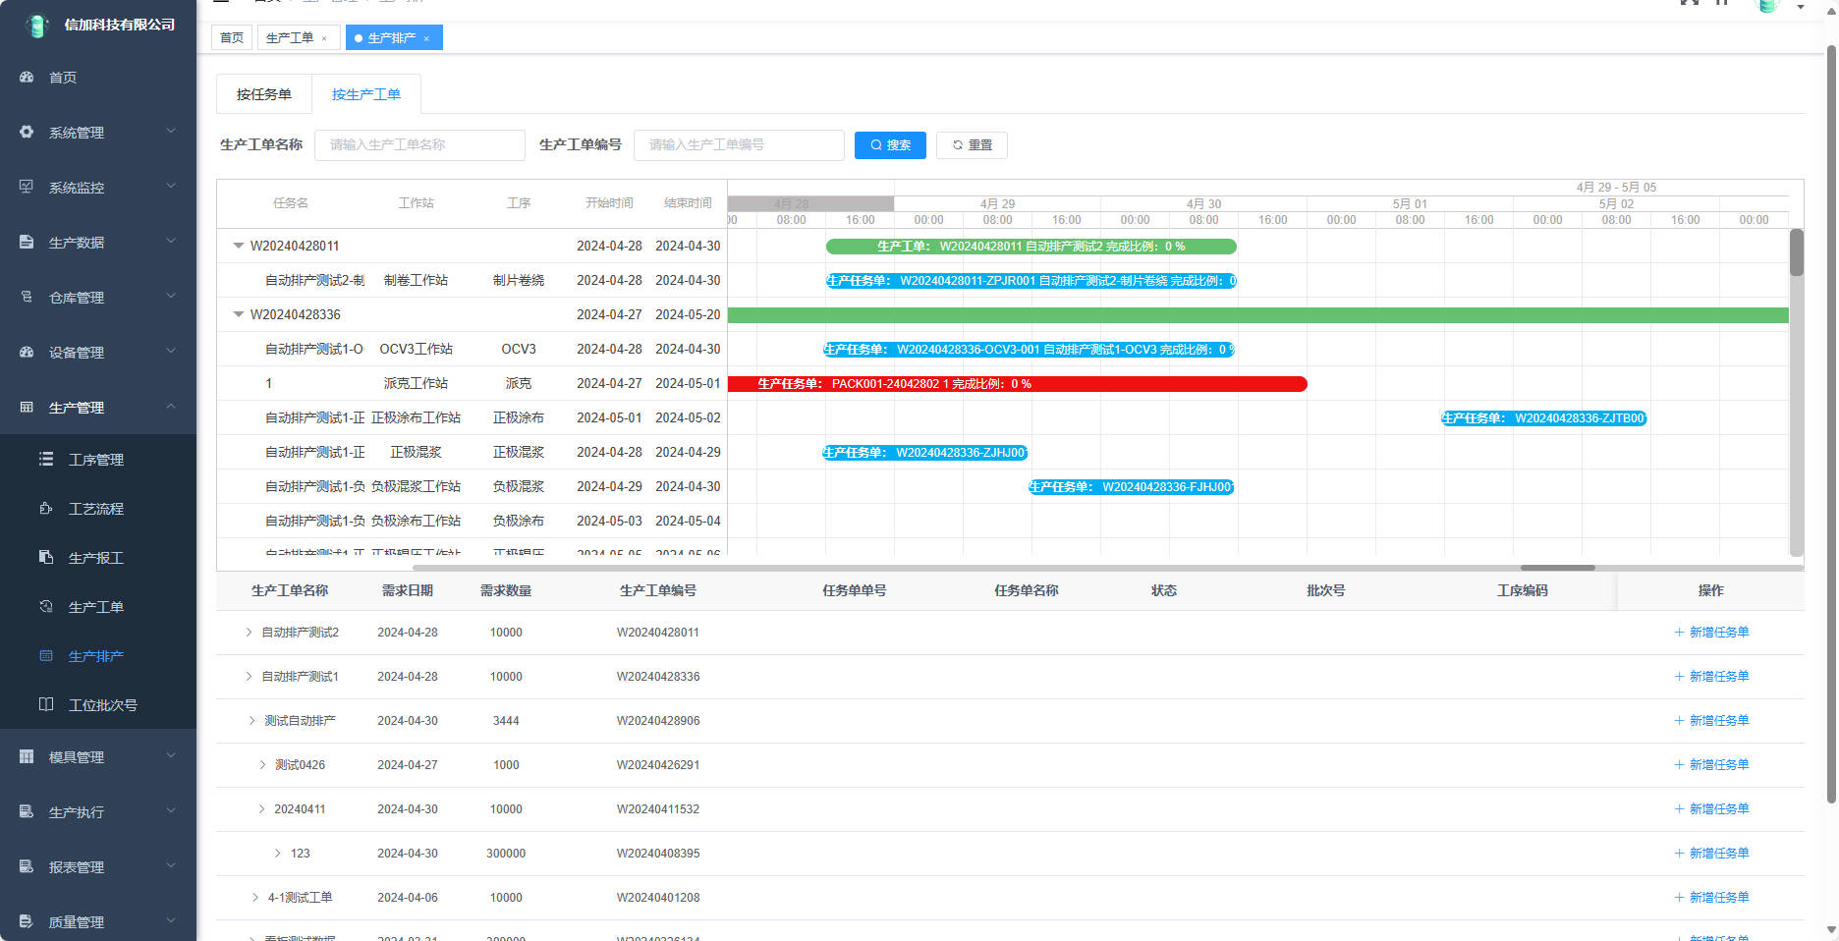Click the 工序管理 sidebar icon
This screenshot has width=1839, height=941.
point(46,459)
